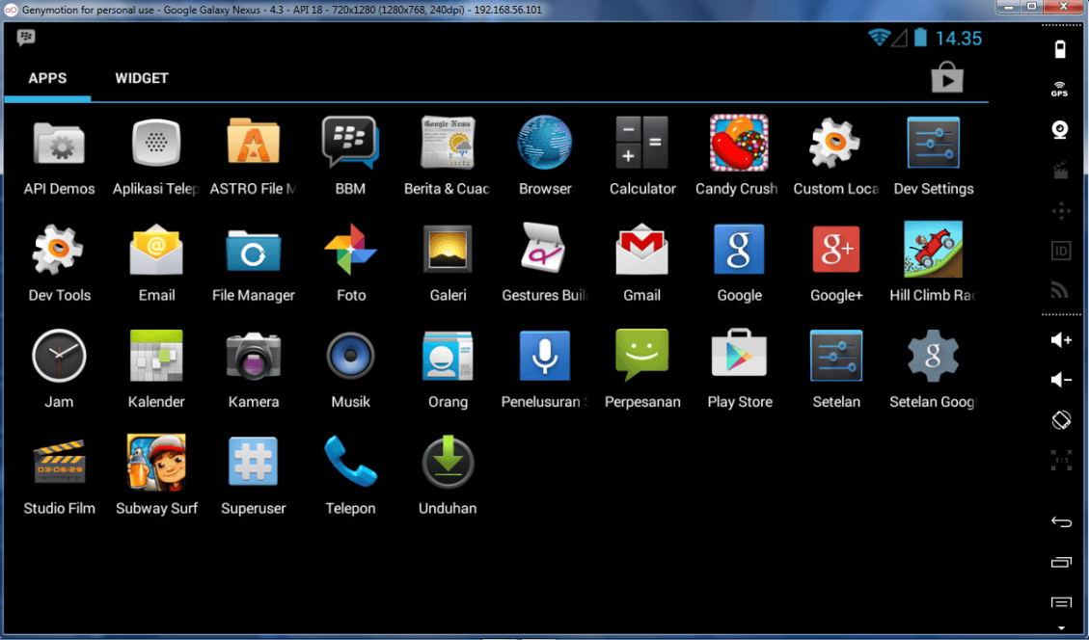The height and width of the screenshot is (640, 1089).
Task: Open the Gmail app
Action: pyautogui.click(x=641, y=250)
